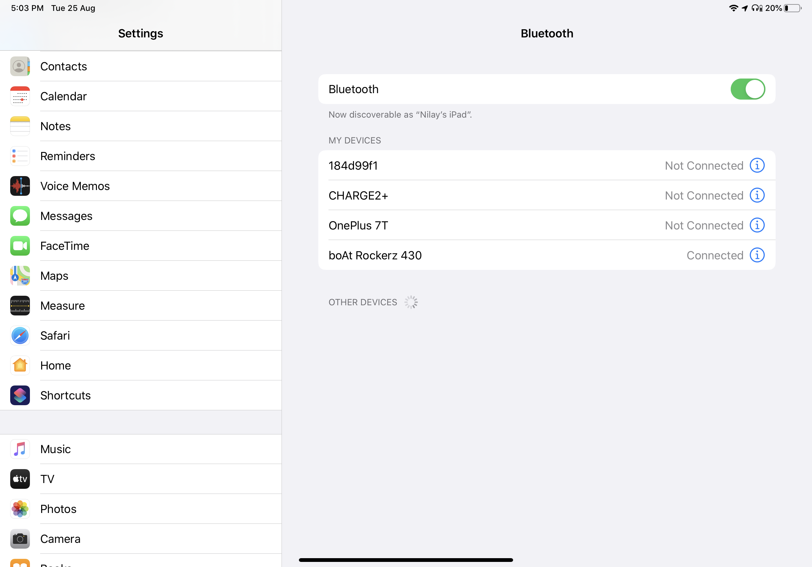Open the Maps app icon
Screen dimensions: 812x567
[20, 276]
